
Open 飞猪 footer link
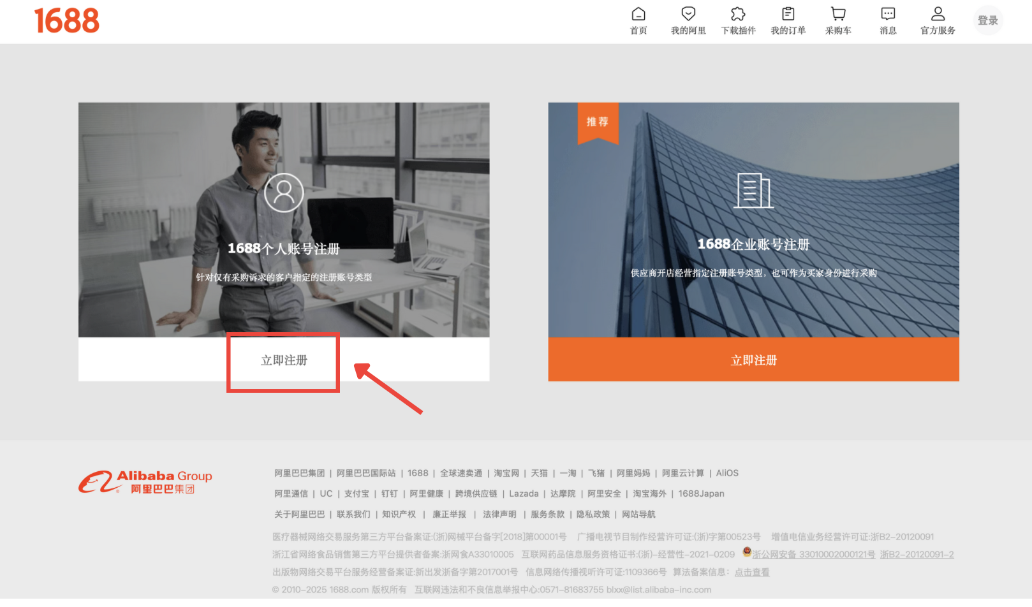pyautogui.click(x=596, y=473)
